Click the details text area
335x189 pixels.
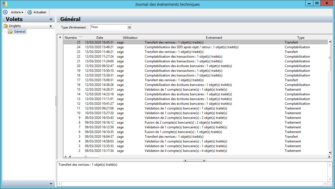pos(192,172)
